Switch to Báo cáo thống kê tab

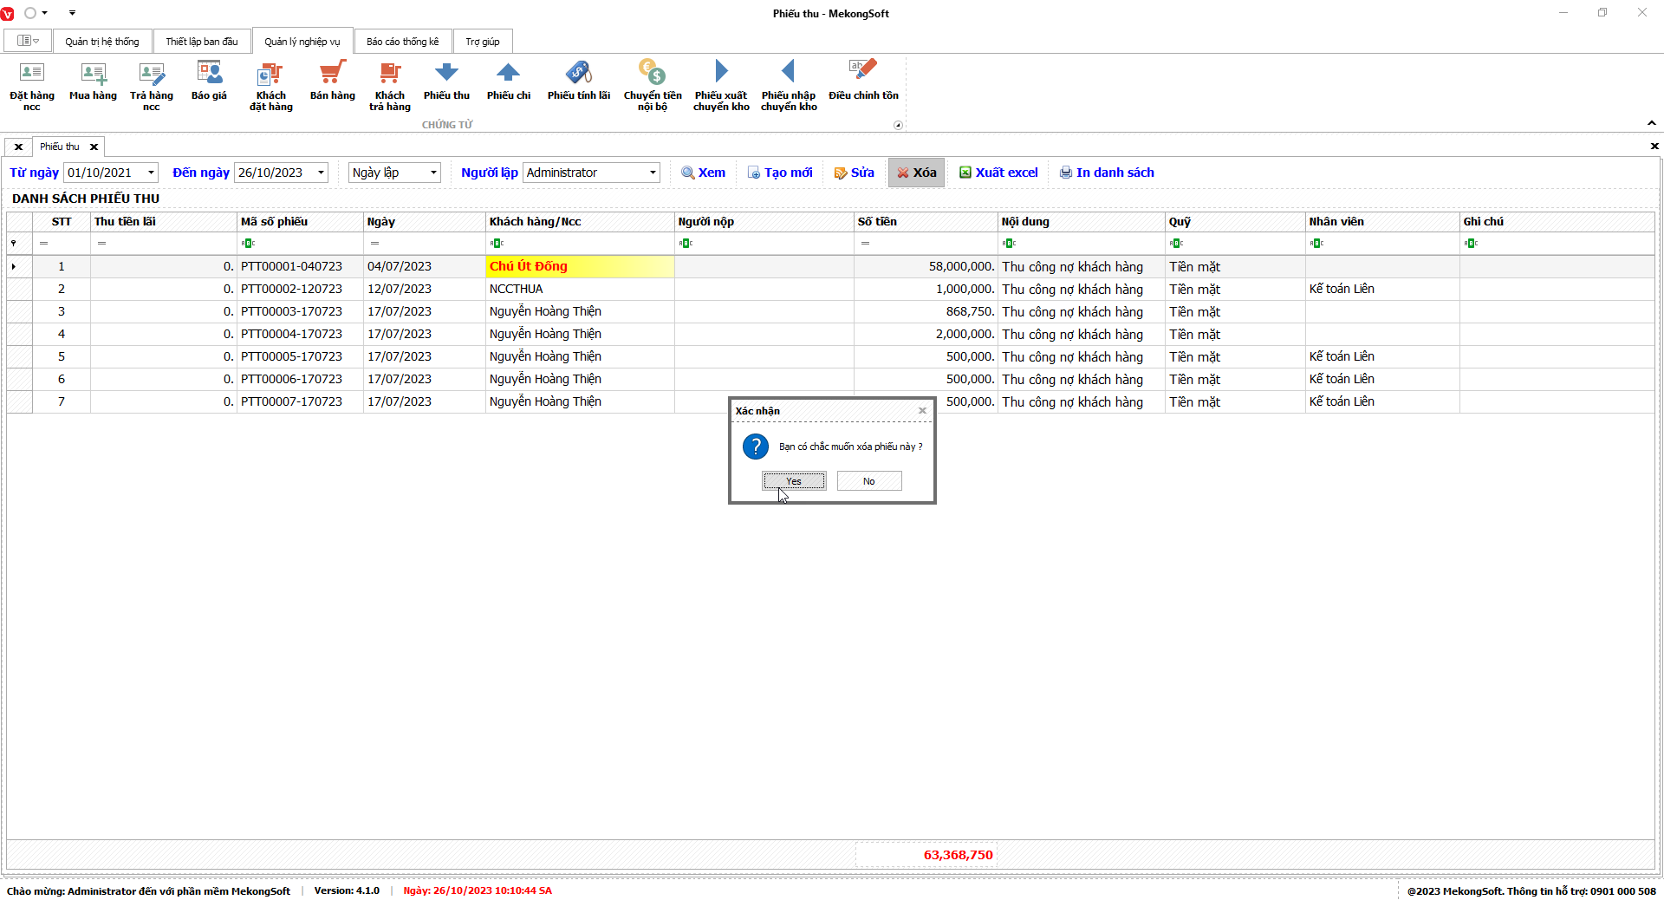coord(402,42)
